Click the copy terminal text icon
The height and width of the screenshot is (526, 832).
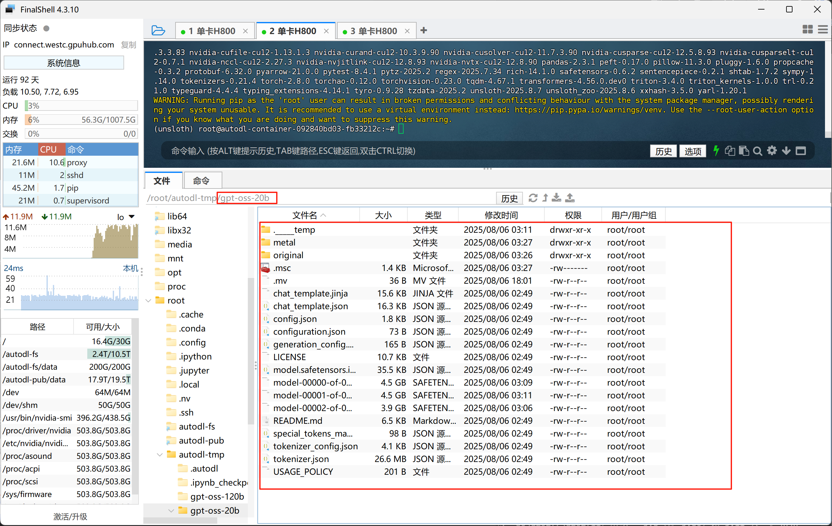(x=730, y=151)
